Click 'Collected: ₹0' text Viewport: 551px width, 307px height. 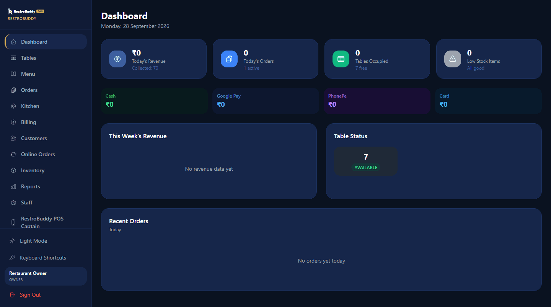coord(145,68)
